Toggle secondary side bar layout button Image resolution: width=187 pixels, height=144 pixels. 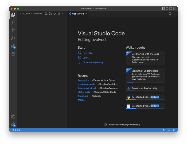(x=171, y=9)
